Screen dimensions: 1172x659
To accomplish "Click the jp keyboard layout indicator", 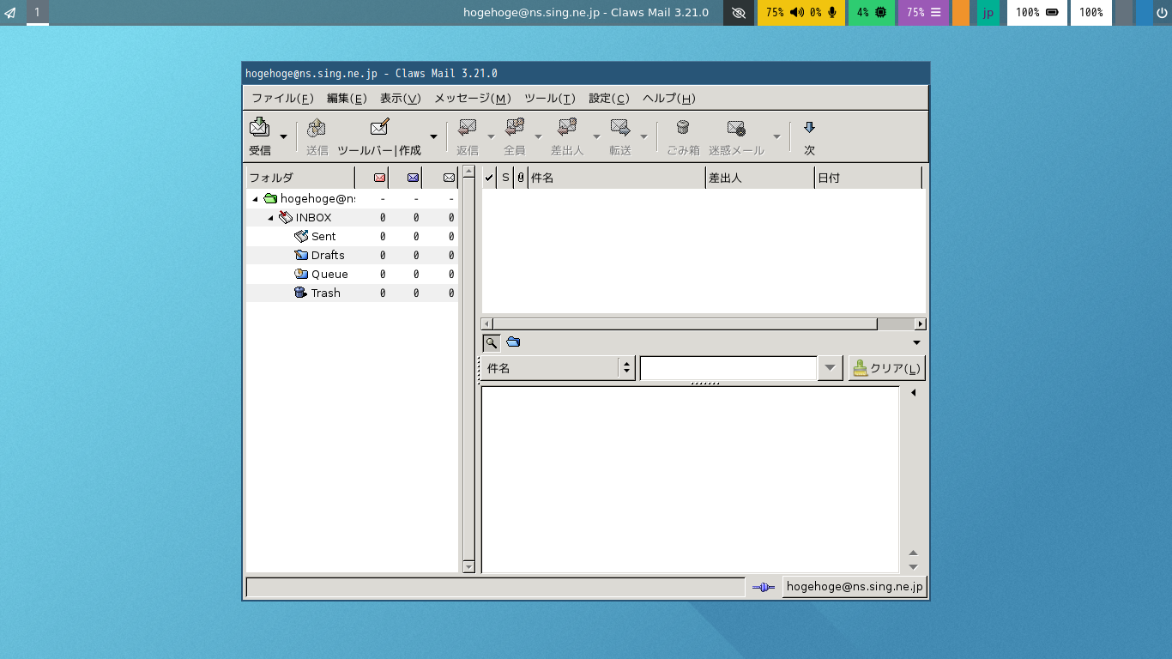I will [x=988, y=13].
